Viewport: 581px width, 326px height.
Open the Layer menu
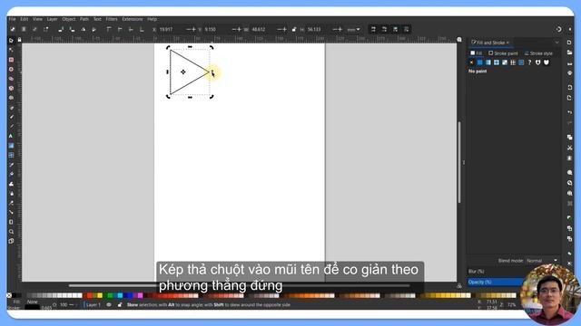[53, 19]
